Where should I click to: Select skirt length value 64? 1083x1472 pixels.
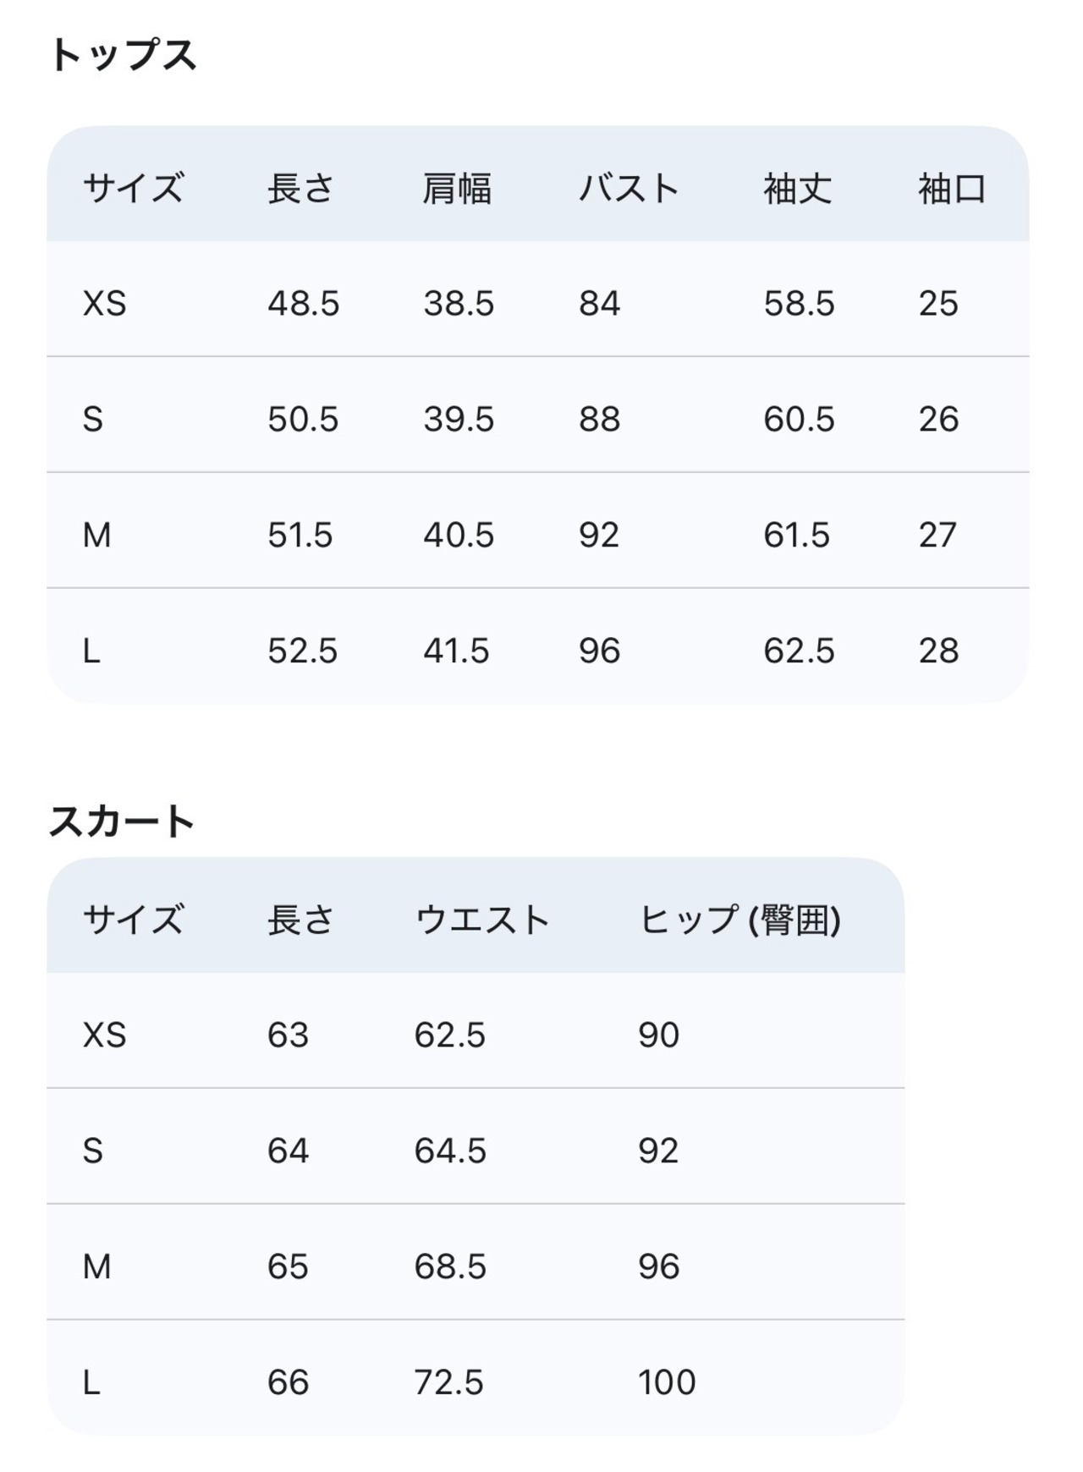(x=288, y=1151)
